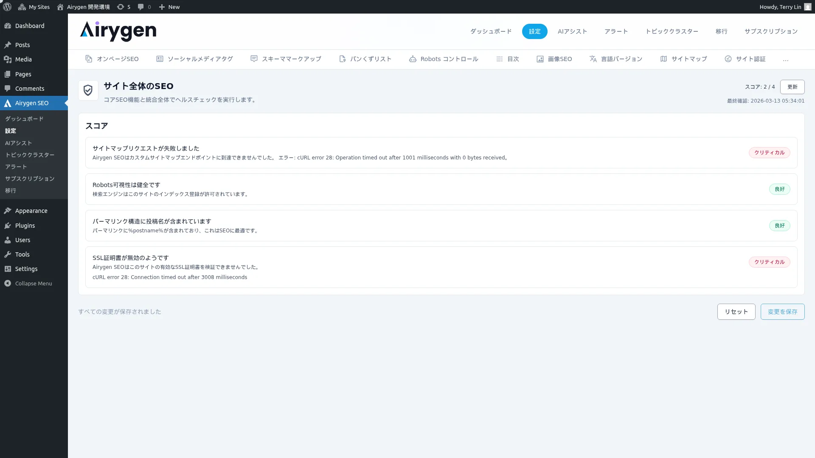
Task: Switch to 移行 top tab
Action: tap(721, 31)
